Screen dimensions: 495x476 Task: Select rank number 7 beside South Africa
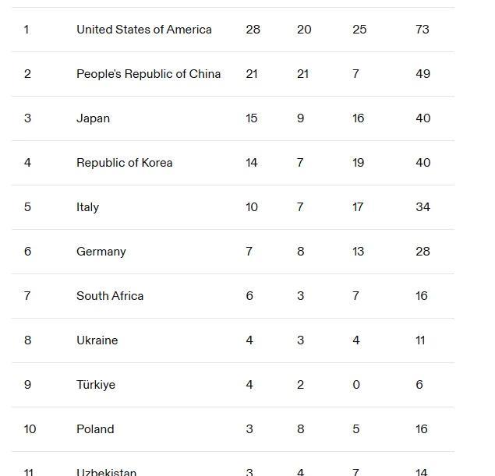27,296
